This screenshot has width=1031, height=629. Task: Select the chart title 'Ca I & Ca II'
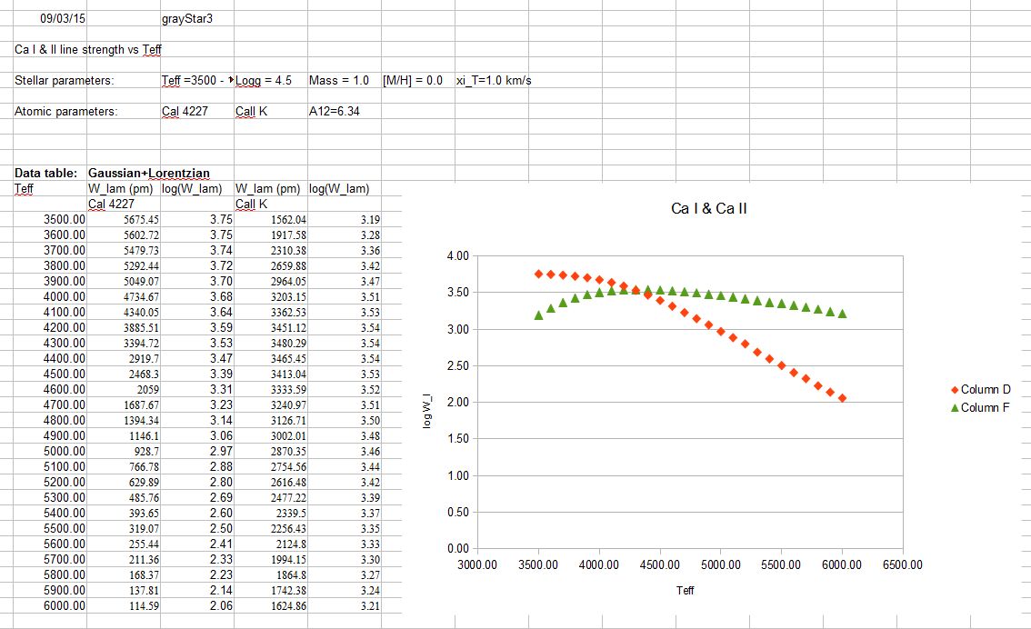(x=709, y=209)
